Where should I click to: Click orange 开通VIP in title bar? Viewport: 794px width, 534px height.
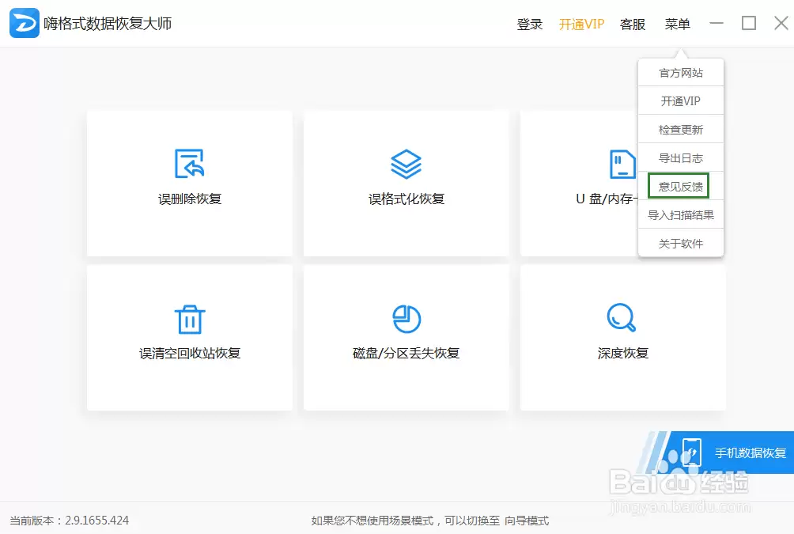pos(581,25)
